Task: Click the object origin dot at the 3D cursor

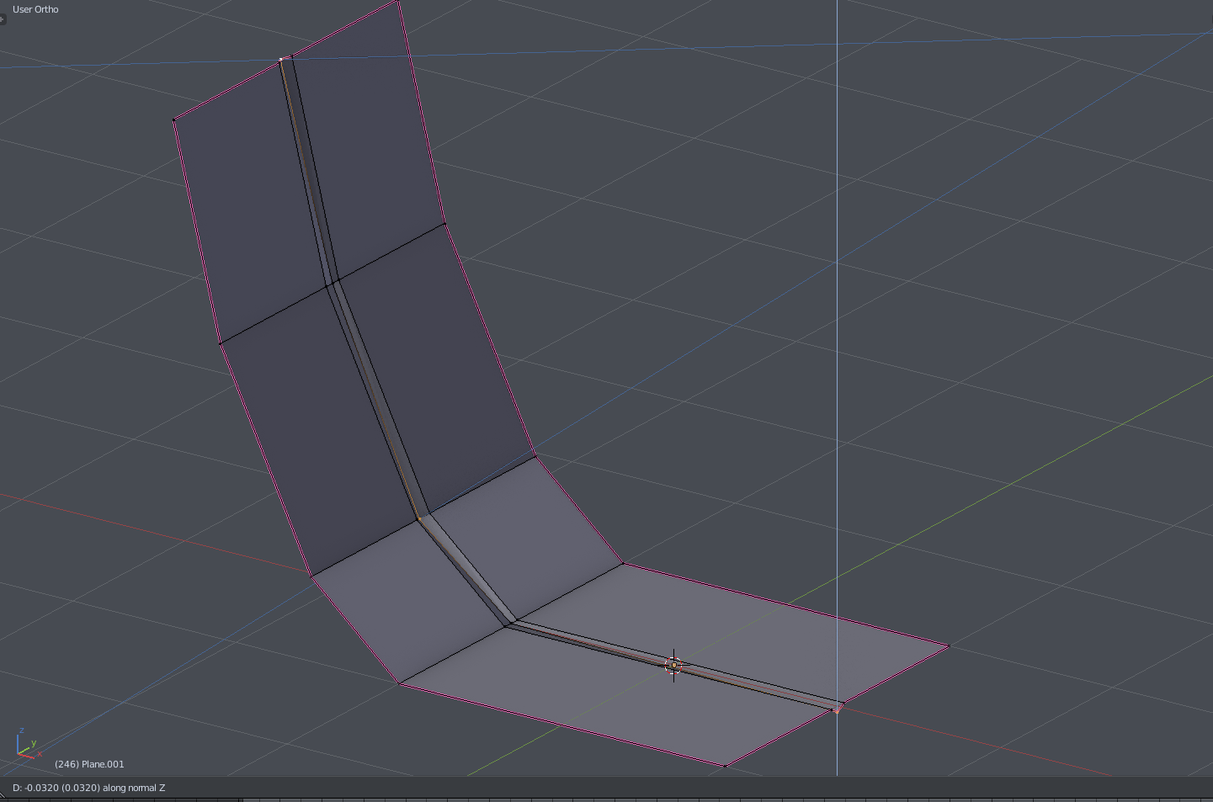Action: coord(673,664)
